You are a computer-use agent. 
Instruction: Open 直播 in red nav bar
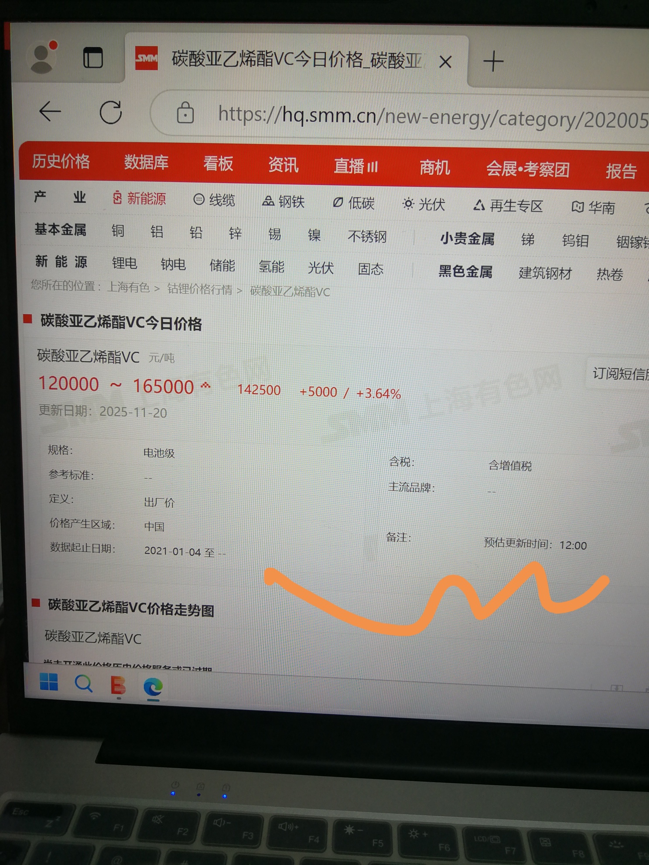[356, 167]
